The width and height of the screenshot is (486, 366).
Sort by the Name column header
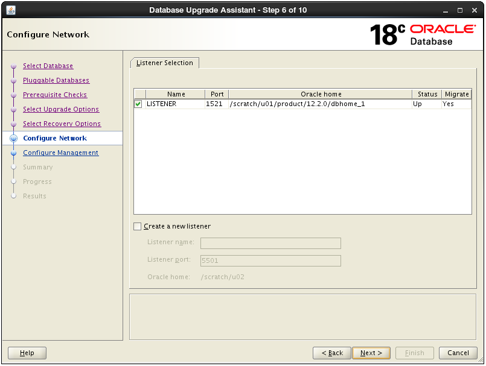point(176,94)
